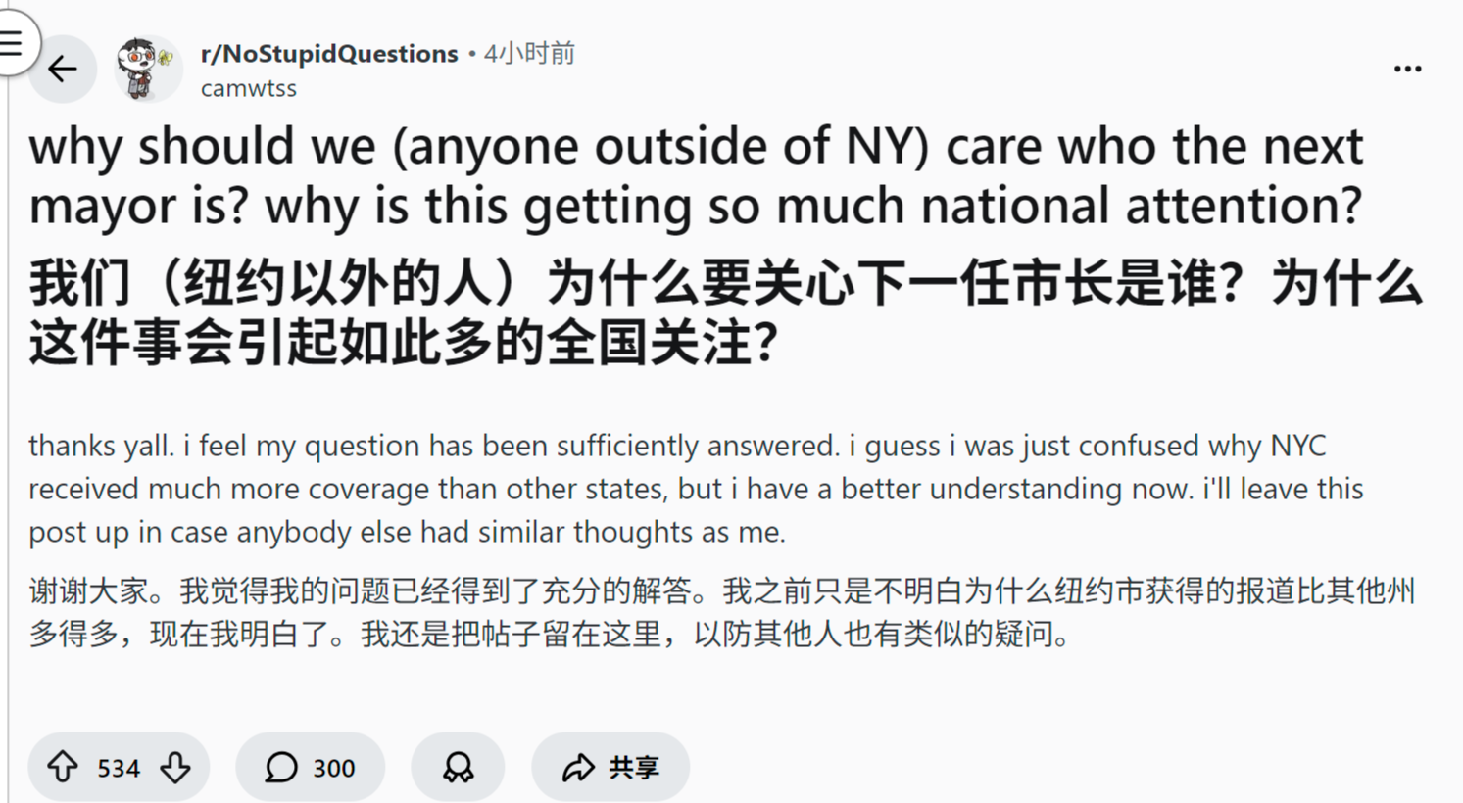
Task: Open the hamburger navigation menu
Action: [x=12, y=42]
